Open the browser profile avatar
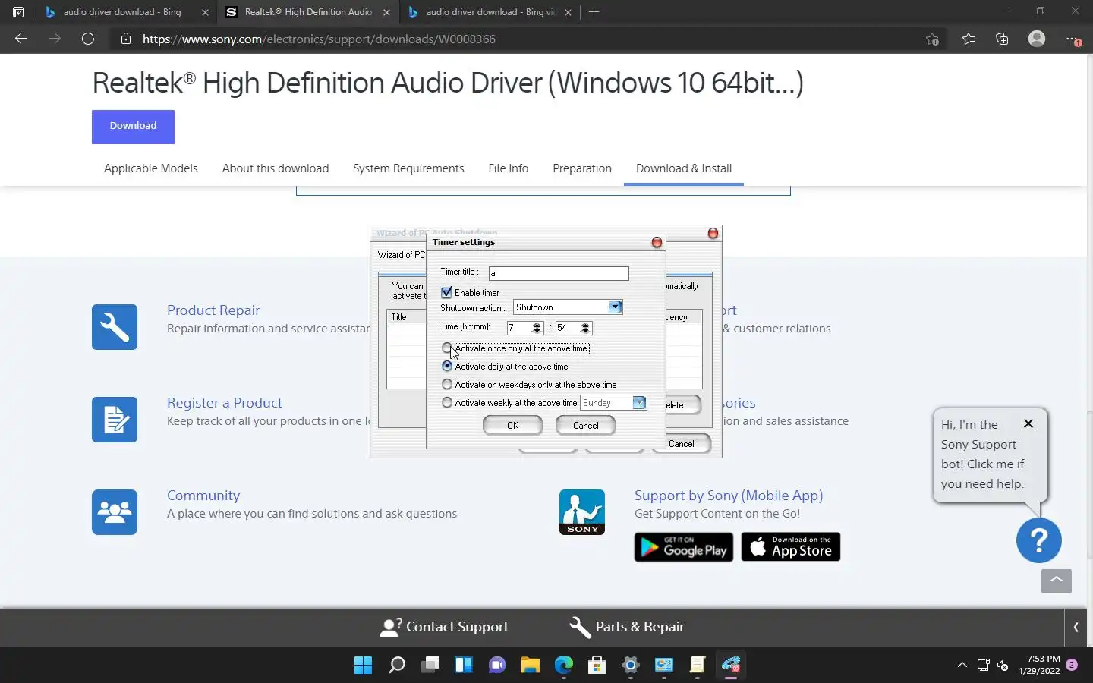1093x683 pixels. coord(1037,39)
